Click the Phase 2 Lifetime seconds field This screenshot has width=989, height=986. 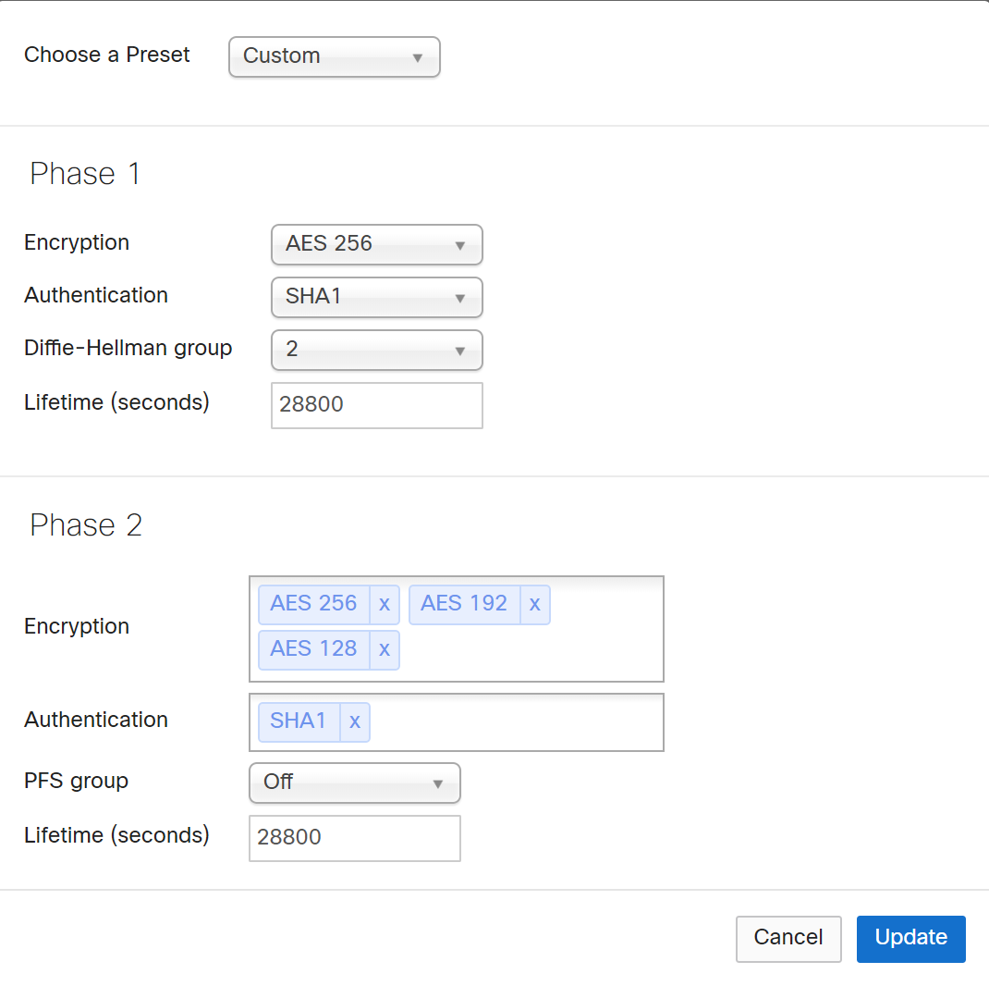[354, 838]
